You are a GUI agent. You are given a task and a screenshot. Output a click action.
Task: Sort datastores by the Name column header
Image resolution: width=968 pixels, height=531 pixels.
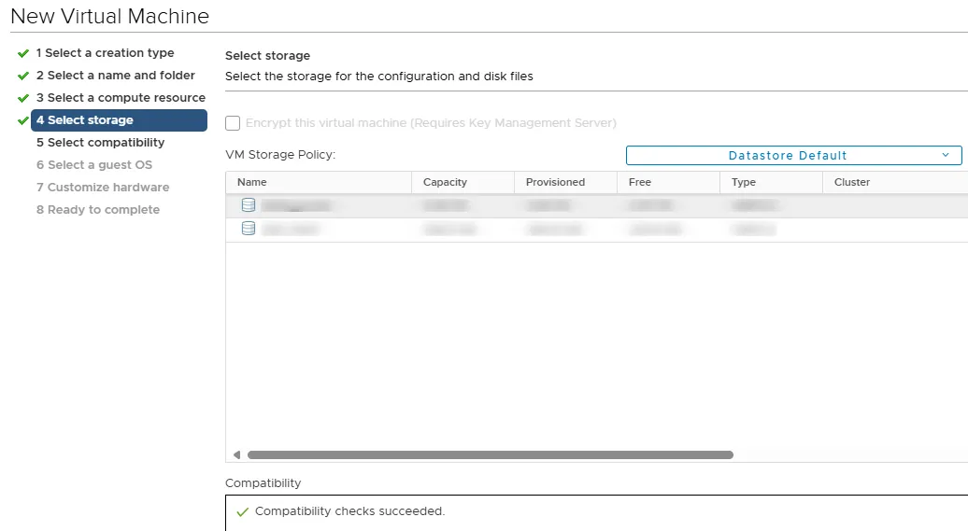252,183
